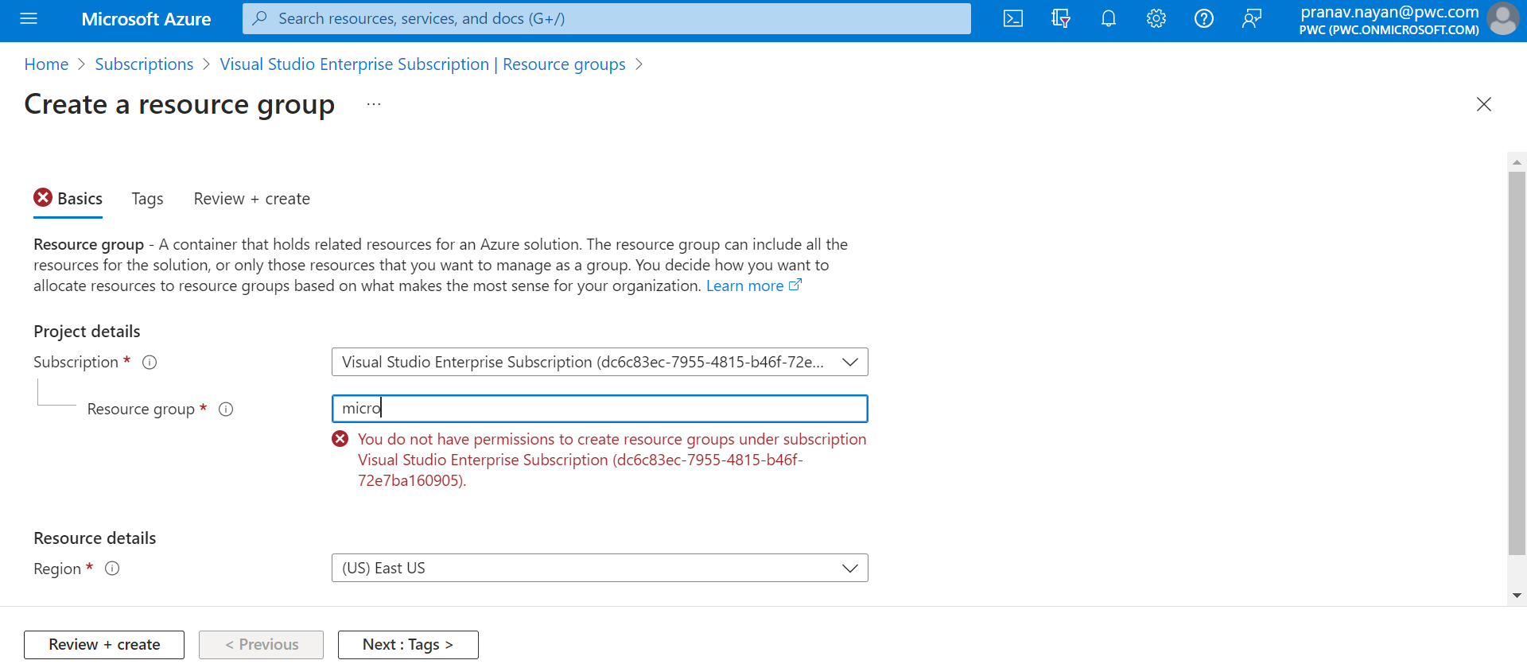Switch to the Basics tab
1527x664 pixels.
68,199
